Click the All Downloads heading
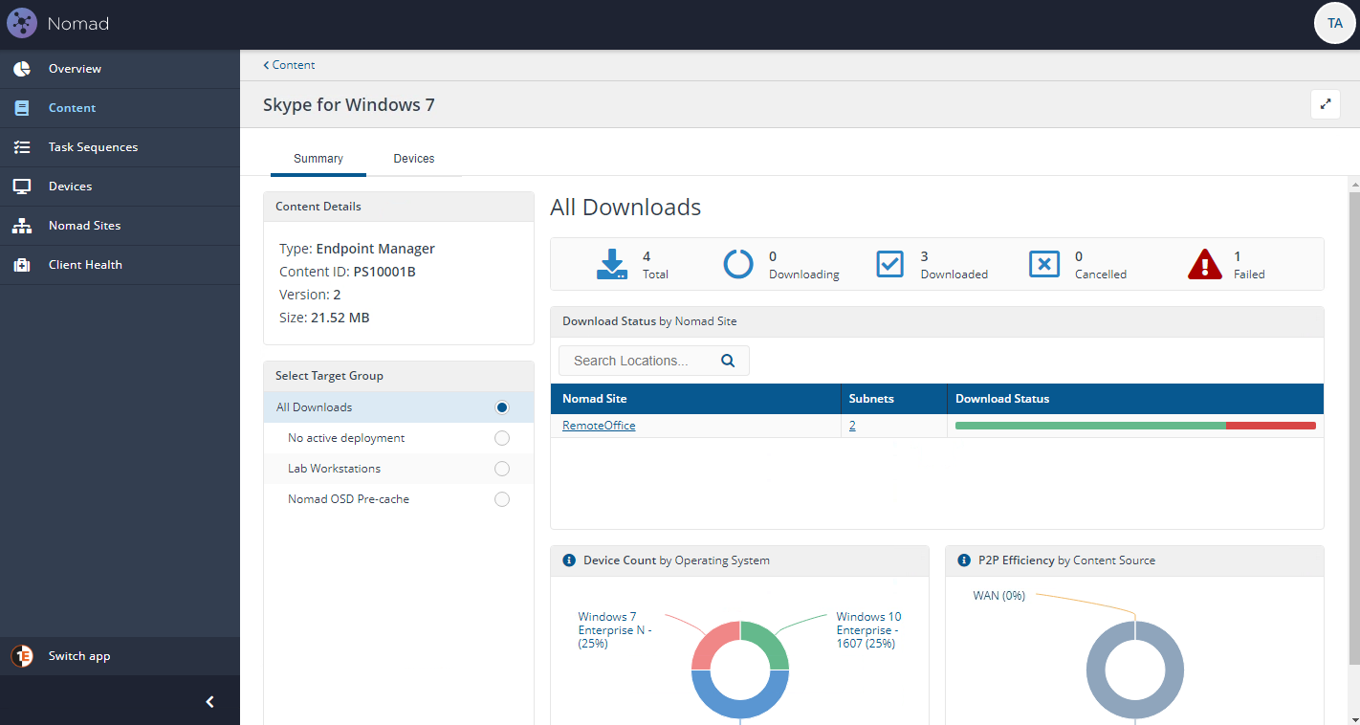The height and width of the screenshot is (725, 1360). pos(625,208)
